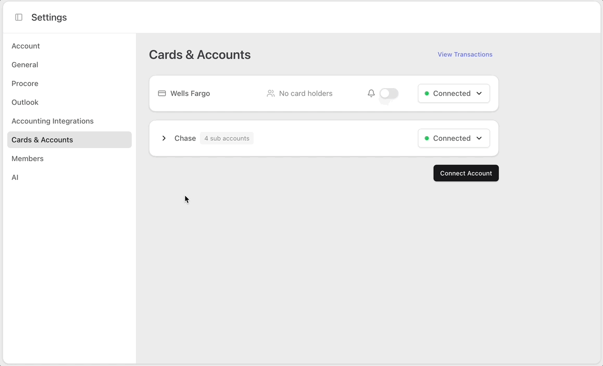
Task: Toggle the sidebar panel icon
Action: pos(18,17)
